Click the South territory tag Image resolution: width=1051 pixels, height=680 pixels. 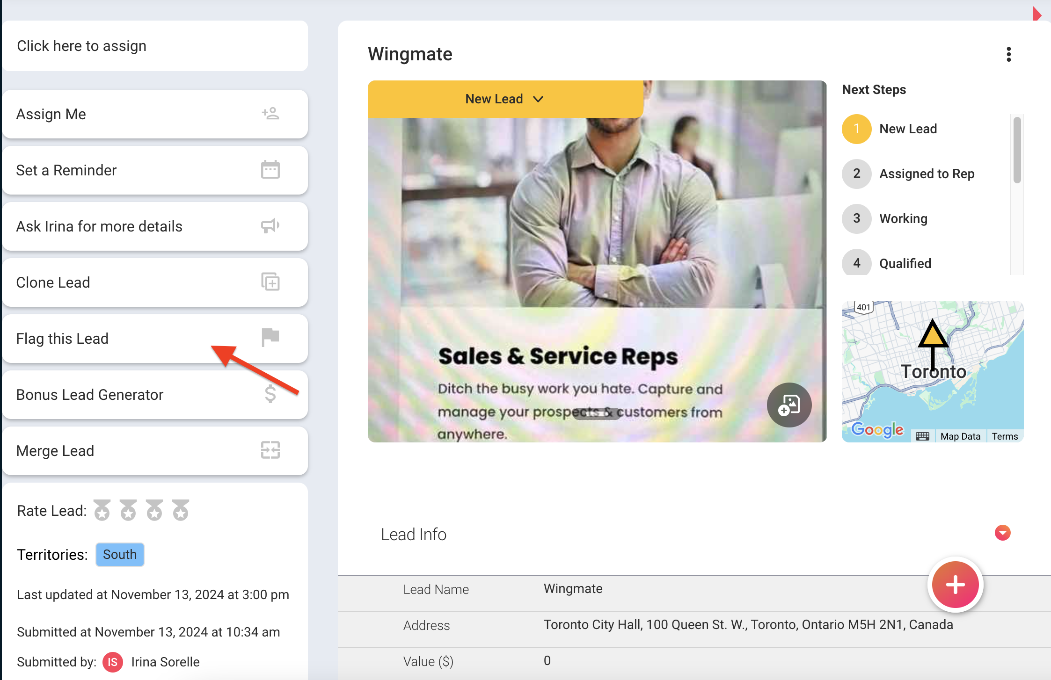click(120, 555)
